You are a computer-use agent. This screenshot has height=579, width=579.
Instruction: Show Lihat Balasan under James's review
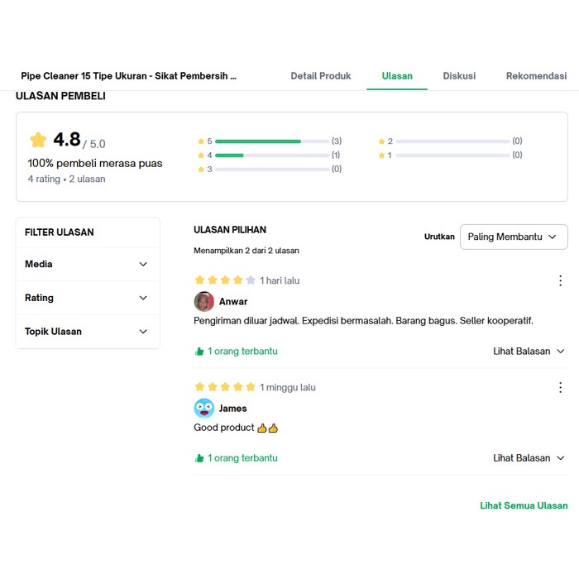529,458
